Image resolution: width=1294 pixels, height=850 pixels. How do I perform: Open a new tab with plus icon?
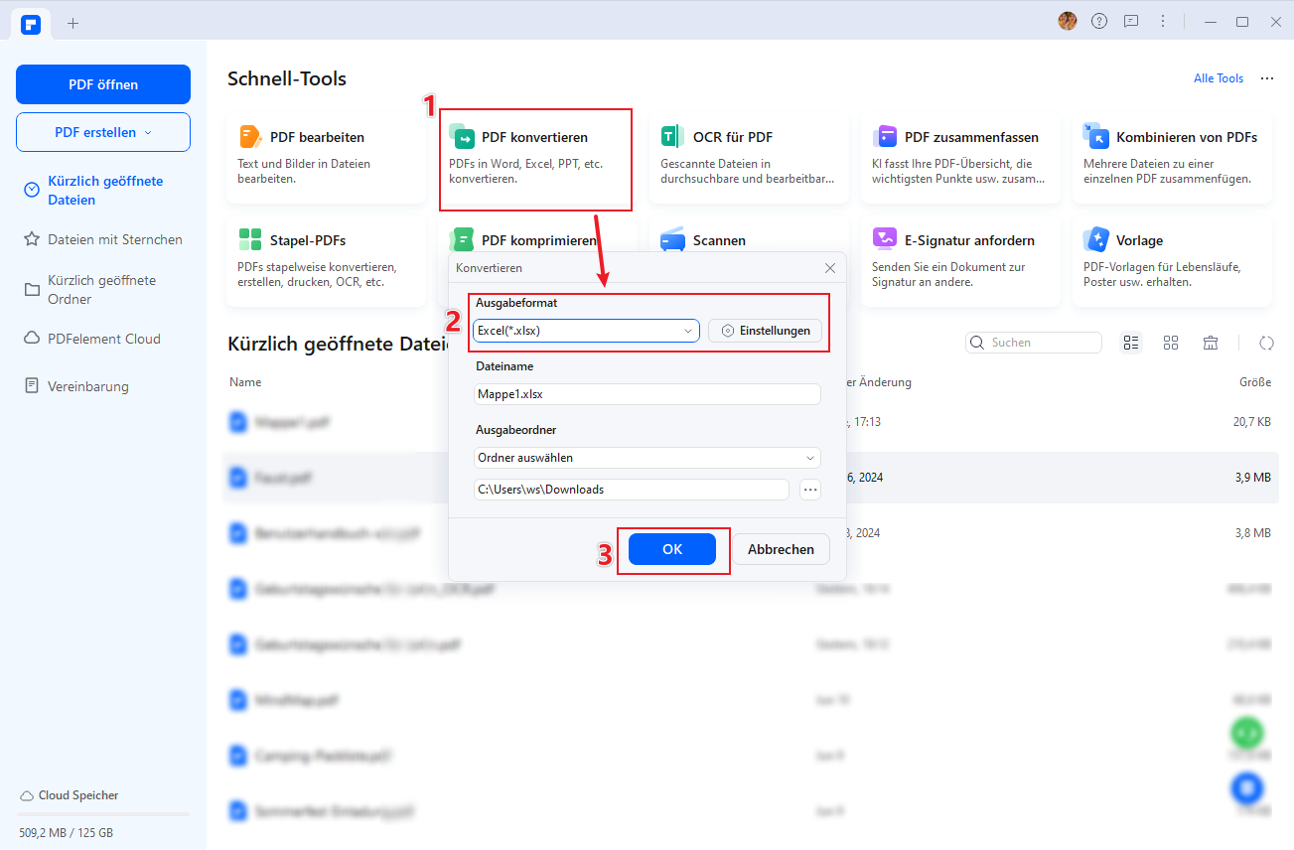coord(72,23)
